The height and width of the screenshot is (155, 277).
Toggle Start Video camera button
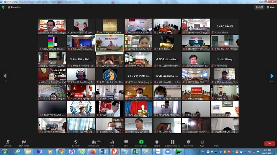click(x=24, y=143)
